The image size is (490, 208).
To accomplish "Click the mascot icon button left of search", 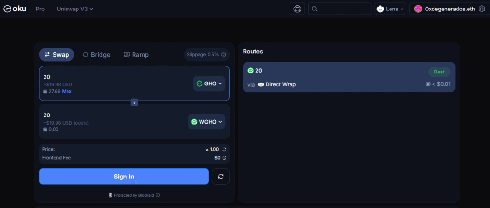I will [297, 9].
